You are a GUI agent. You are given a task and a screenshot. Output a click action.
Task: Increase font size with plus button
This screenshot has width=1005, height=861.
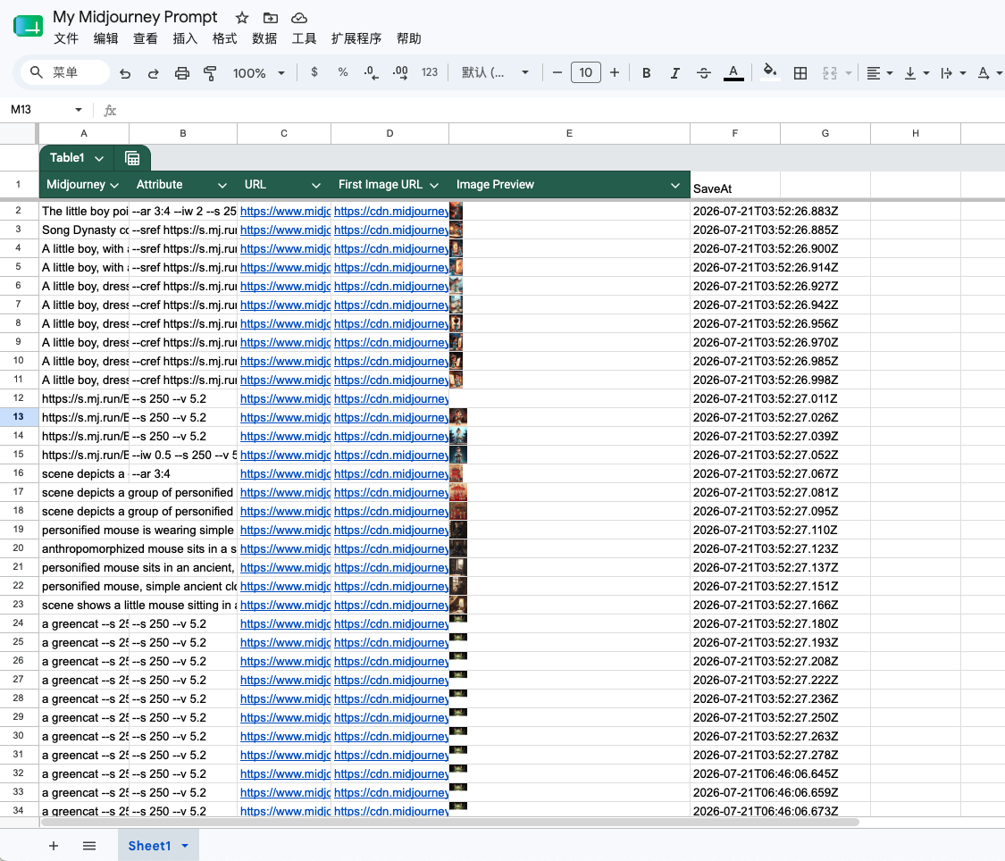coord(614,72)
